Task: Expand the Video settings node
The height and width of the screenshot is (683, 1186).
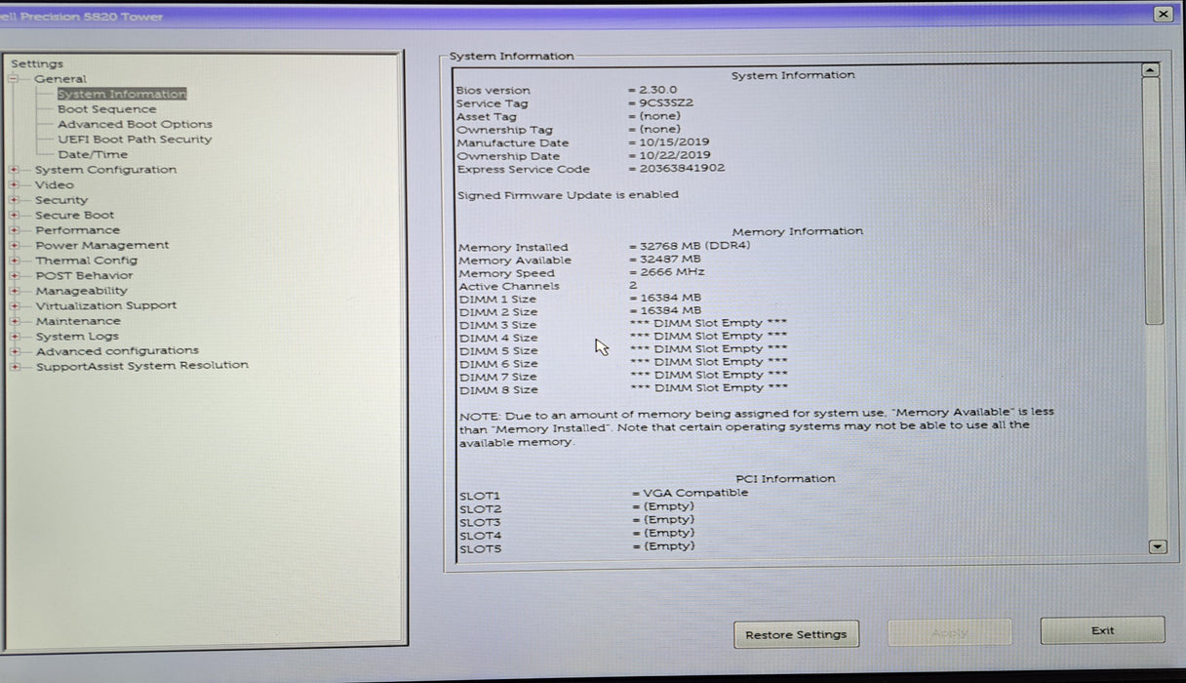Action: [x=15, y=184]
